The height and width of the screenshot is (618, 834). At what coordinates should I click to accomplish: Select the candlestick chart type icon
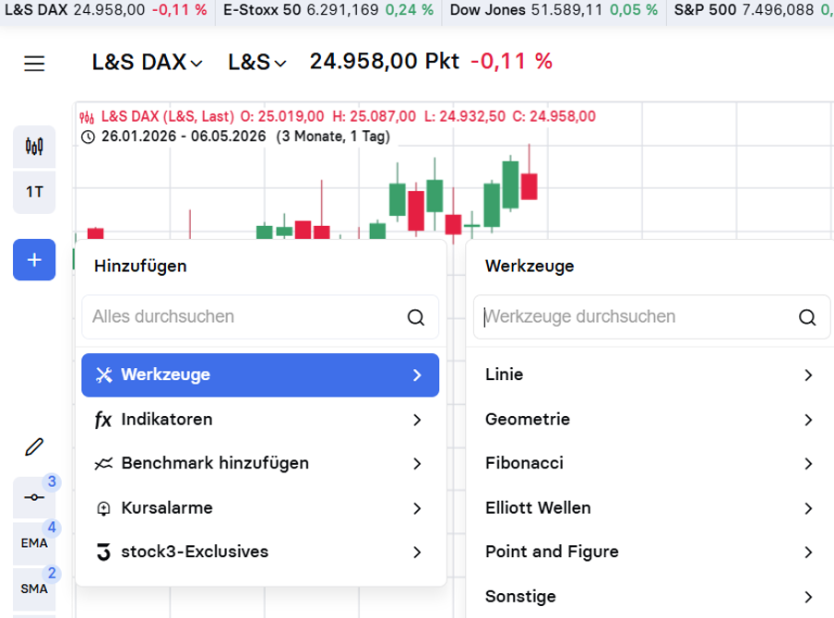(x=34, y=147)
